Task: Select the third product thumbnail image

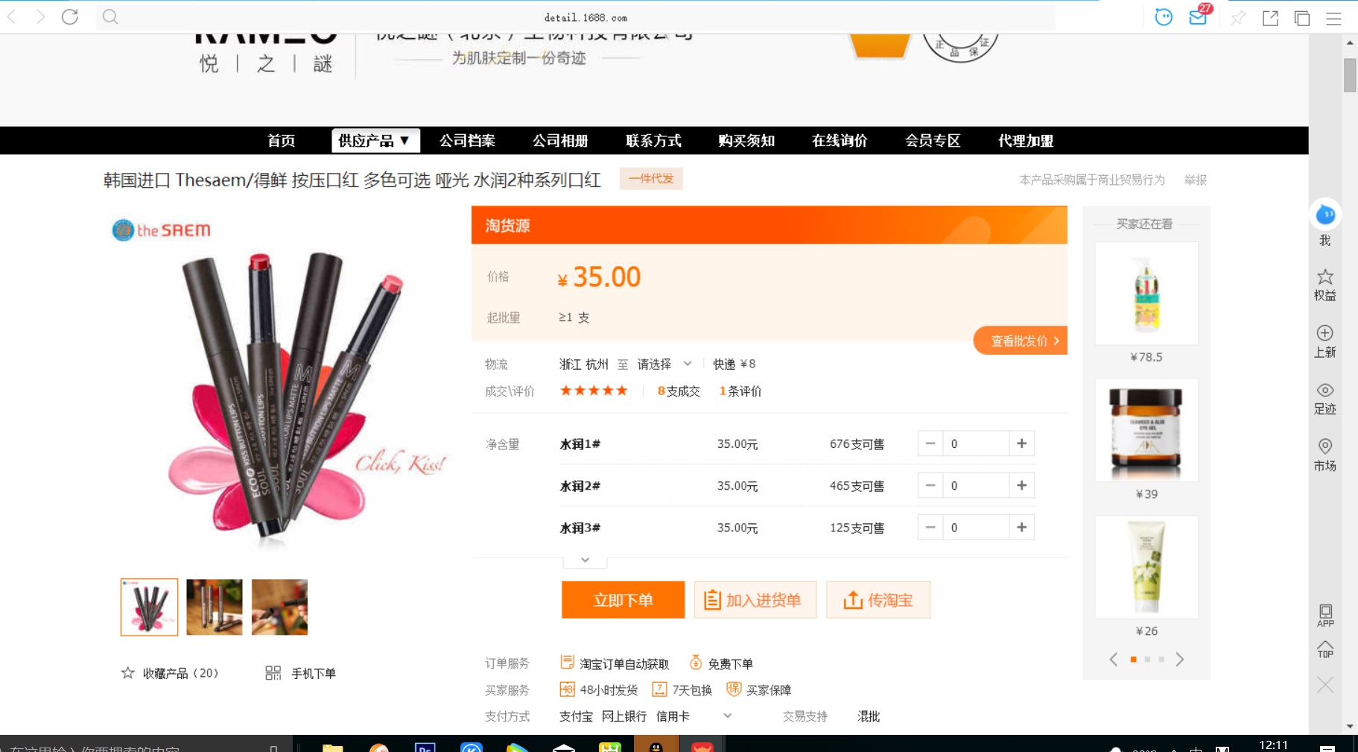Action: [x=279, y=607]
